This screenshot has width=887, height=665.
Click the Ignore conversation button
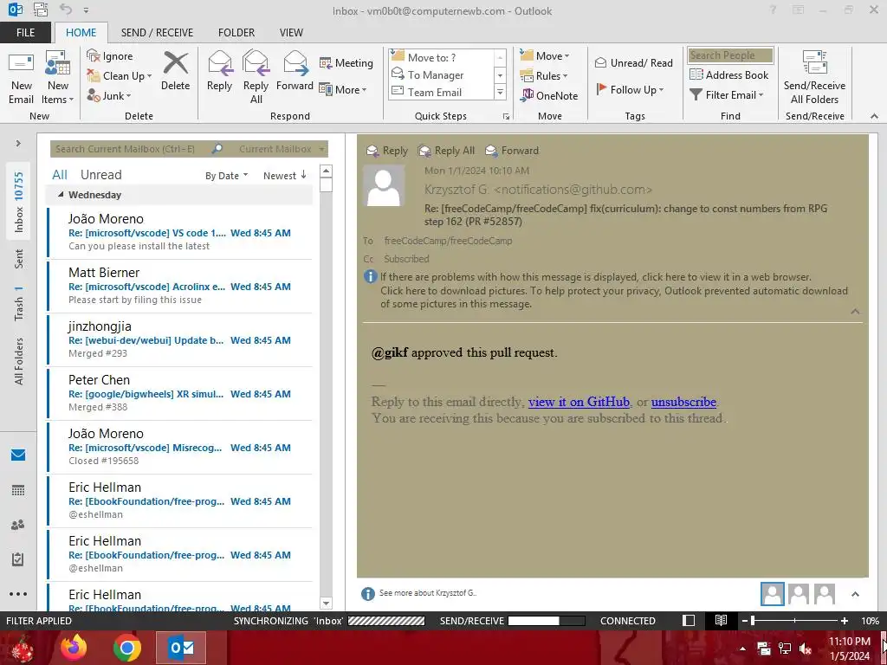(110, 56)
